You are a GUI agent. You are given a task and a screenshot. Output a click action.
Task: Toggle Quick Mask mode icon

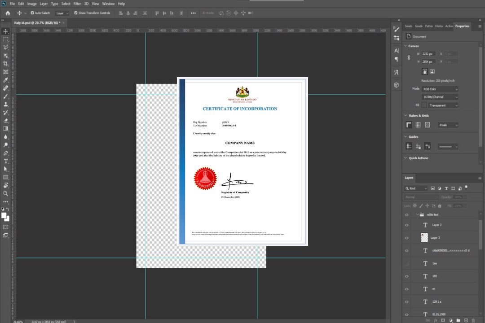click(x=5, y=227)
